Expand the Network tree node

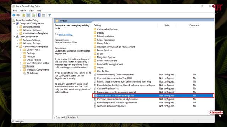pos(21,56)
